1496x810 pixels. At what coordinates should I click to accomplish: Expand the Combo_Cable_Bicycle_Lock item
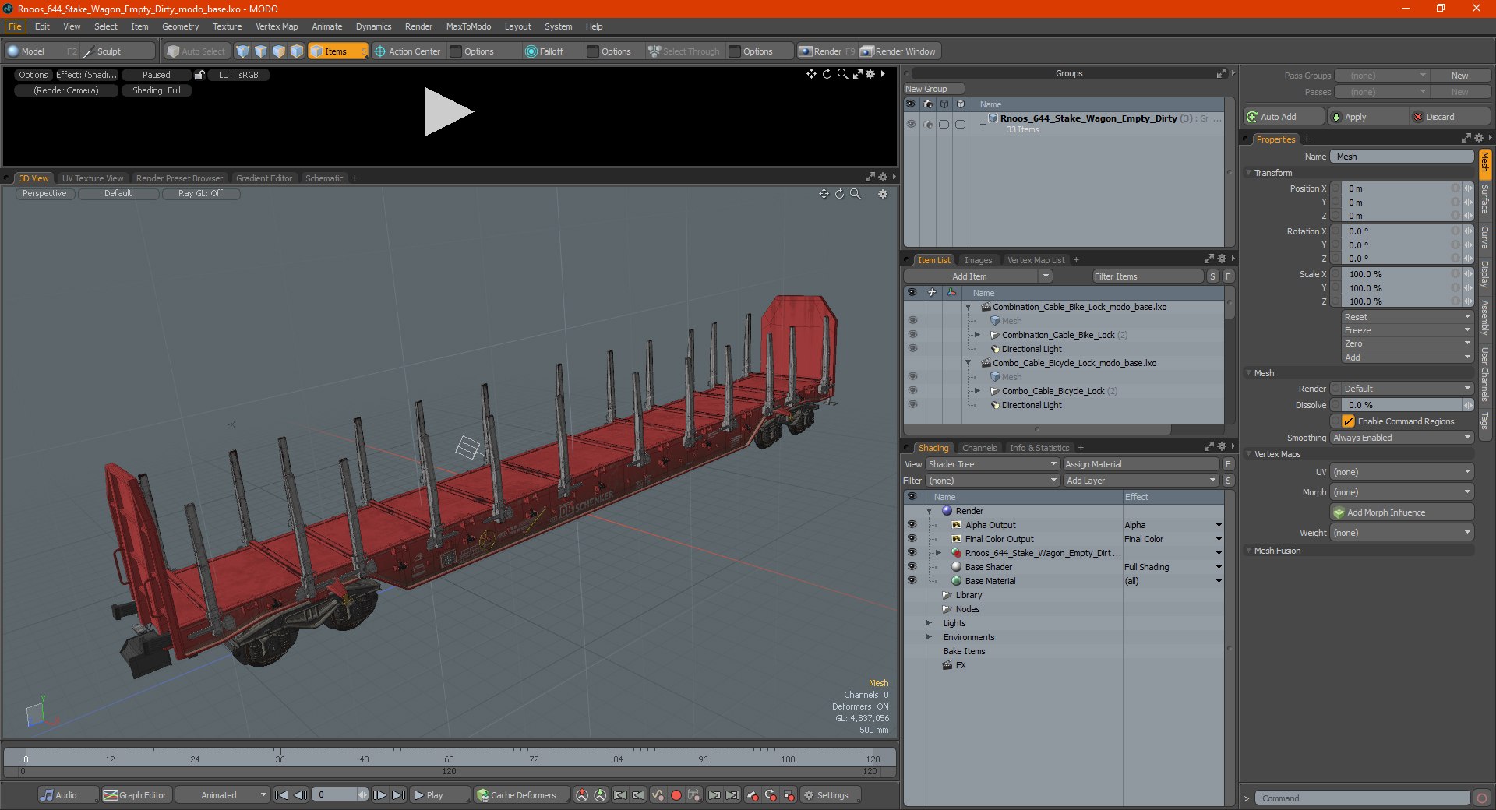click(x=977, y=391)
